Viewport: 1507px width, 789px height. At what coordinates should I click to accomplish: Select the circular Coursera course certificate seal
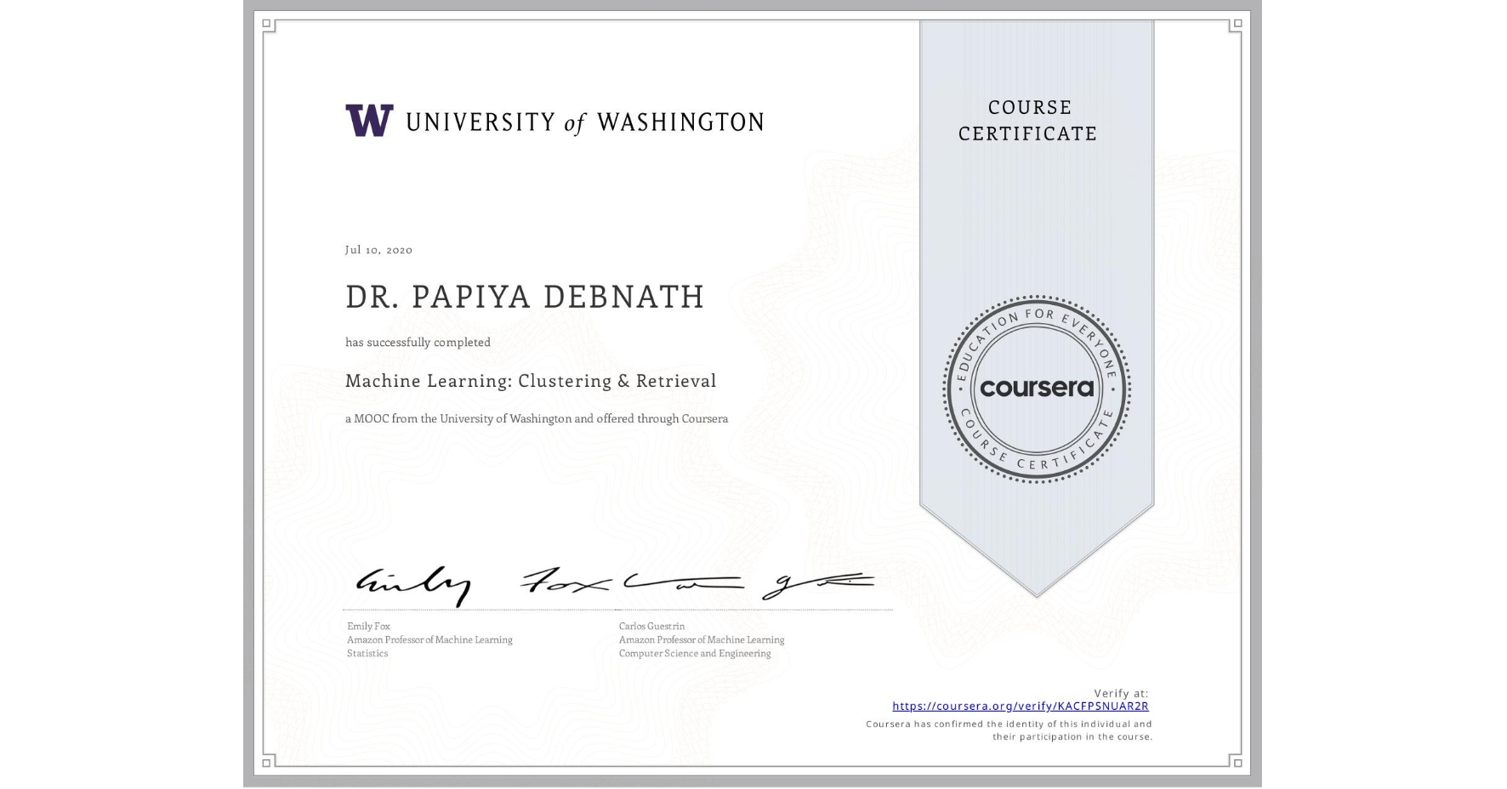tap(1036, 389)
